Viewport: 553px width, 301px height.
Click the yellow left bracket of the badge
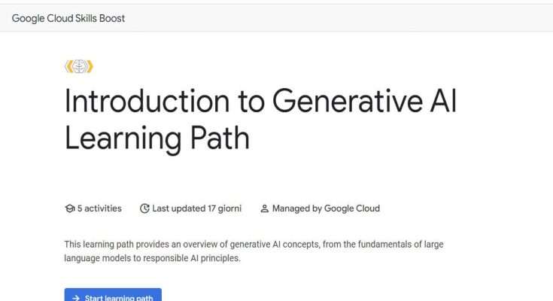pyautogui.click(x=68, y=66)
